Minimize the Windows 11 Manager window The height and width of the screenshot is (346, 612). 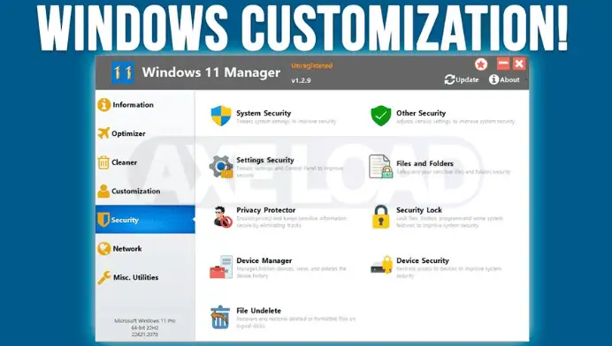[x=503, y=64]
